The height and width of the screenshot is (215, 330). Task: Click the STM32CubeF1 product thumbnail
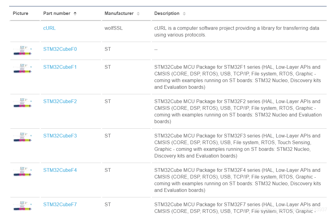pos(23,69)
